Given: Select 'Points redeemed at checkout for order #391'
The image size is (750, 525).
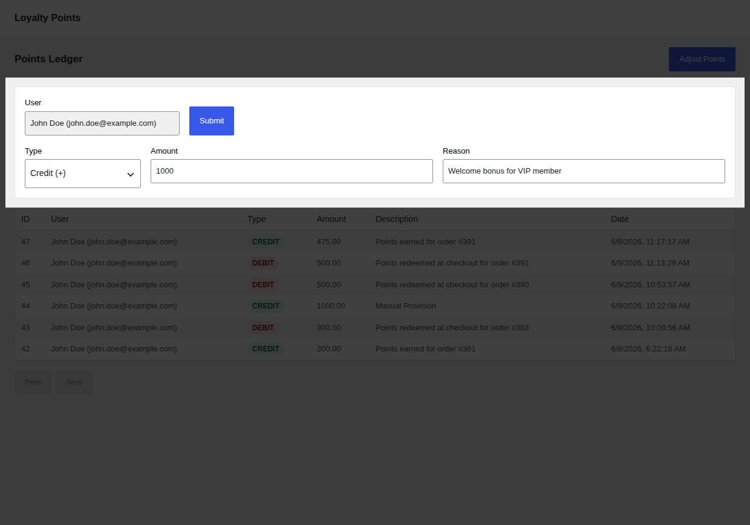Looking at the screenshot, I should (x=452, y=263).
